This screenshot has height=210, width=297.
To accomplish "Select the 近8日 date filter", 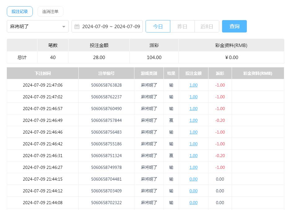I will pyautogui.click(x=207, y=26).
